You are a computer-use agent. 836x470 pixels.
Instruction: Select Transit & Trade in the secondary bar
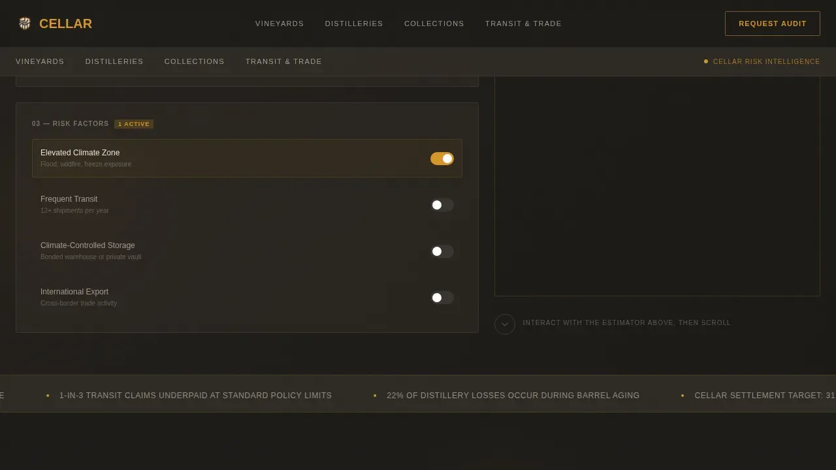(283, 61)
